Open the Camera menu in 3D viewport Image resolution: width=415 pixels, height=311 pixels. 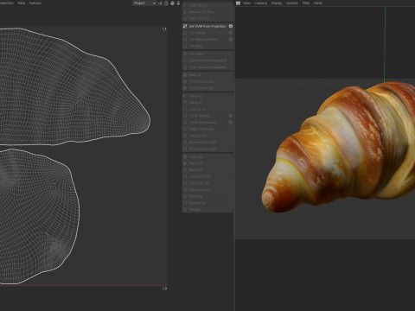point(261,3)
